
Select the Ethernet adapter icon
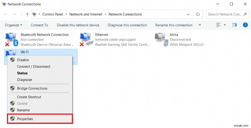pyautogui.click(x=87, y=39)
